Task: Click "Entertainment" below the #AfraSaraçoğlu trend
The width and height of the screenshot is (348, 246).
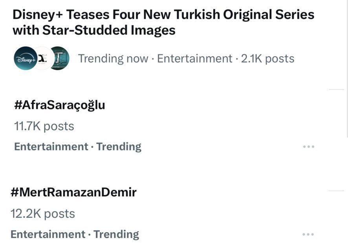Action: (x=51, y=147)
